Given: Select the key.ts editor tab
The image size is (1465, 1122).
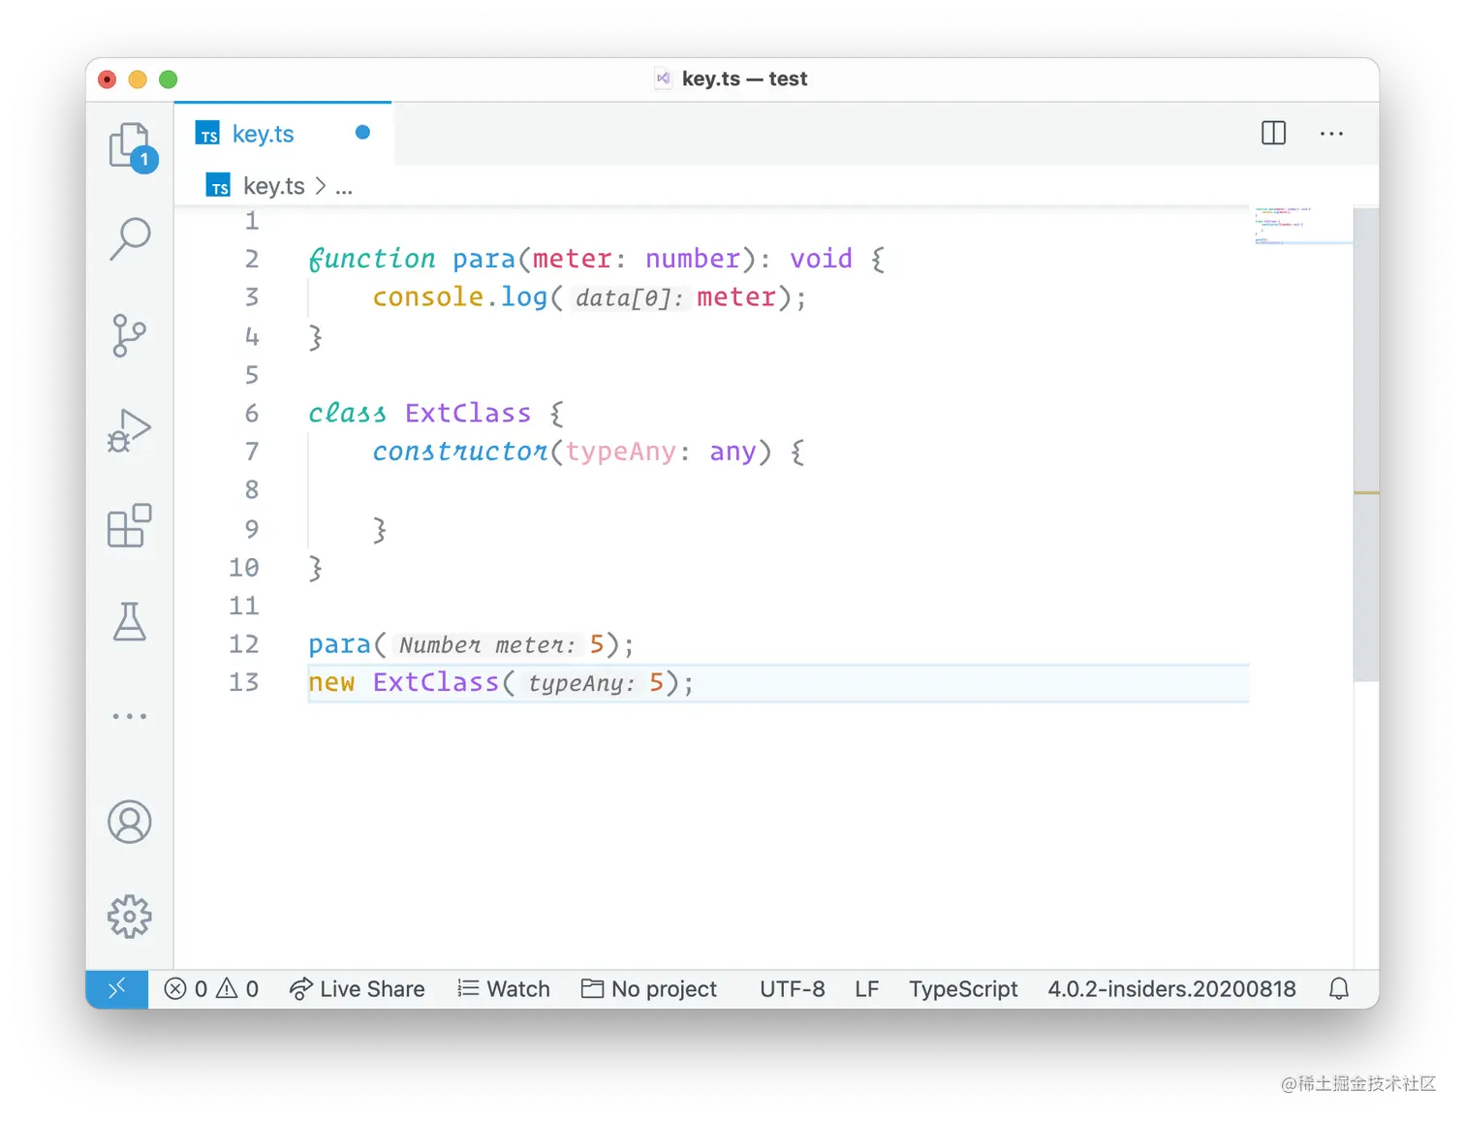Looking at the screenshot, I should (283, 134).
